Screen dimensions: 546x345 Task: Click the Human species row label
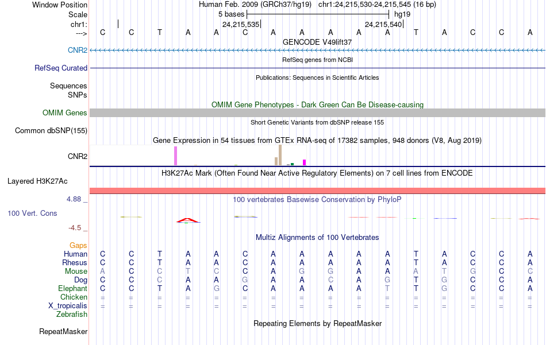tap(75, 254)
